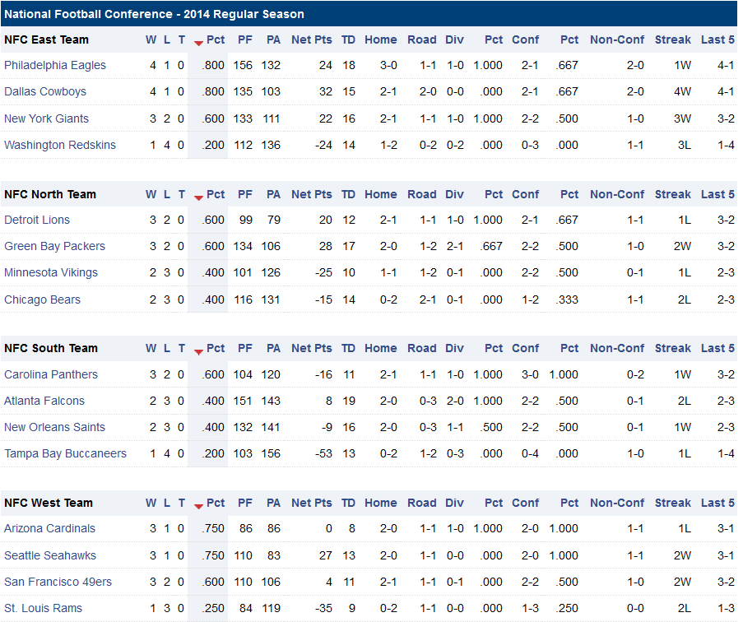Click the NFC East Team header

point(46,39)
